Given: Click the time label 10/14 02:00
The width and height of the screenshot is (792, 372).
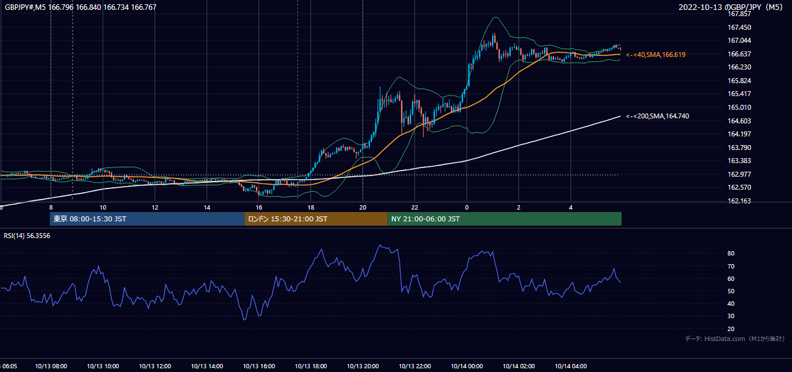Looking at the screenshot, I should click(519, 366).
